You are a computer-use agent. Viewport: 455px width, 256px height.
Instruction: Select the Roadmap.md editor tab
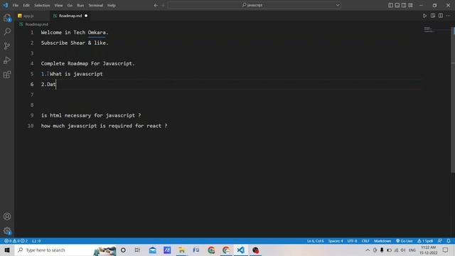(x=70, y=16)
